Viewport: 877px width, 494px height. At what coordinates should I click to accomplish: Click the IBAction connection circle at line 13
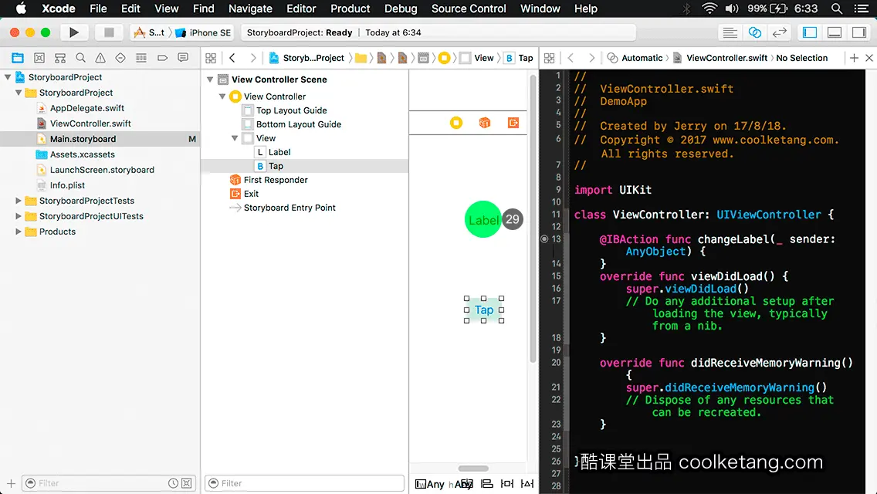[x=544, y=239]
